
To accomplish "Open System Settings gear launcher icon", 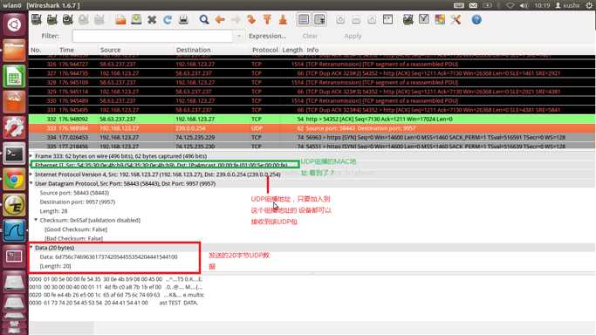I will pos(14,127).
